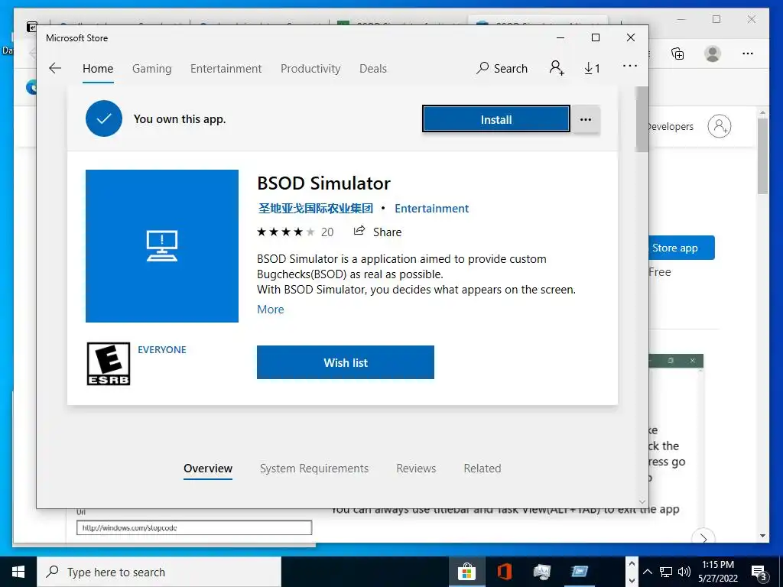Viewport: 783px width, 587px height.
Task: Switch to the Gaming tab
Action: (x=152, y=68)
